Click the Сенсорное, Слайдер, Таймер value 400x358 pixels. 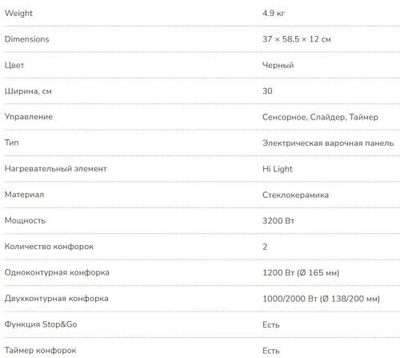pos(320,117)
